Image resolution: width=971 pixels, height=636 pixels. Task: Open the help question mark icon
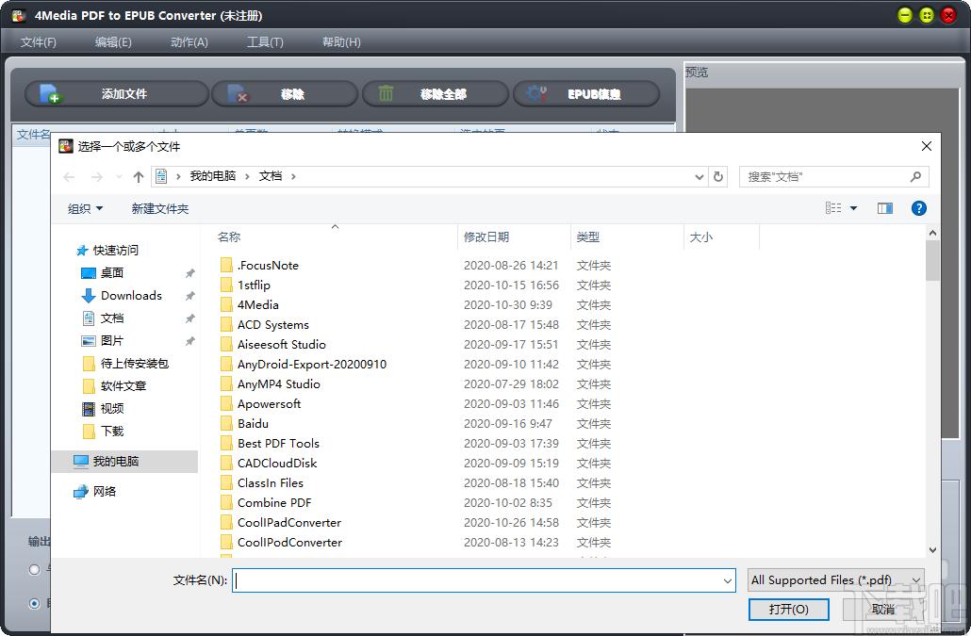[918, 208]
